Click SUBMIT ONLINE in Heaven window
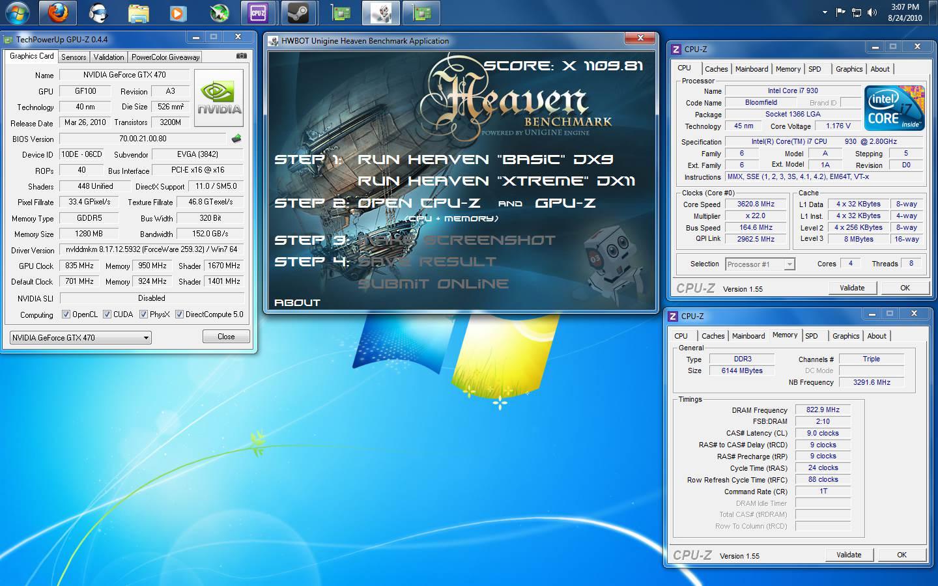Screen dimensions: 938x586 [433, 284]
